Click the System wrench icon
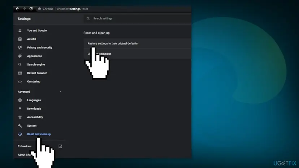The width and height of the screenshot is (299, 168). tap(20, 126)
